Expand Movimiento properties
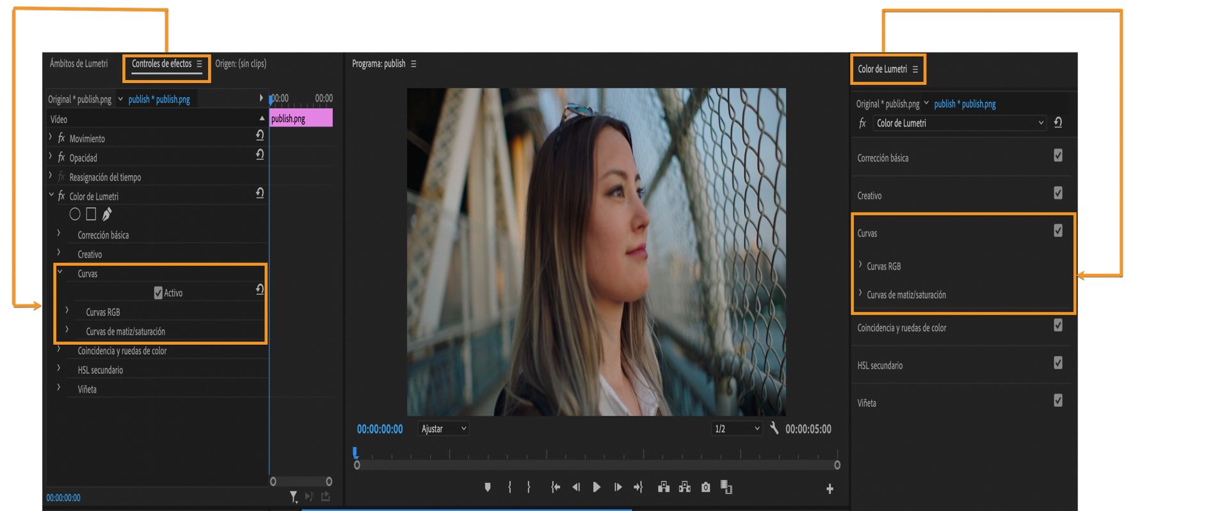1229x511 pixels. coord(51,138)
